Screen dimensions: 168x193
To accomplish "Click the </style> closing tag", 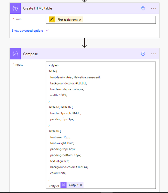I will 54,186.
